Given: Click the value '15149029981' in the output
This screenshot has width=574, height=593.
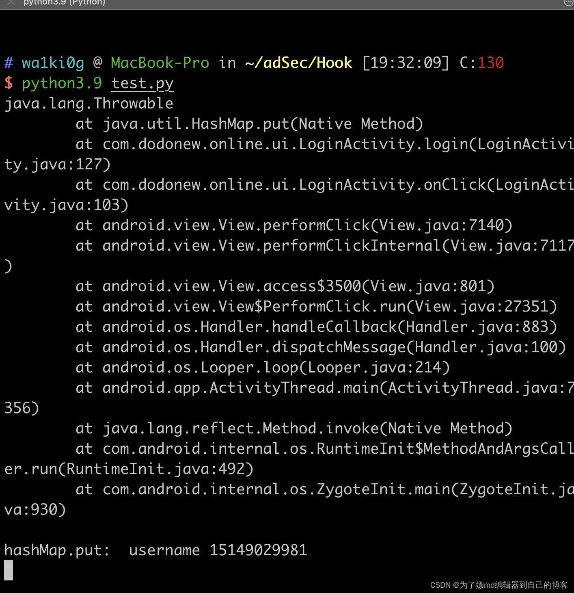Looking at the screenshot, I should coord(259,550).
